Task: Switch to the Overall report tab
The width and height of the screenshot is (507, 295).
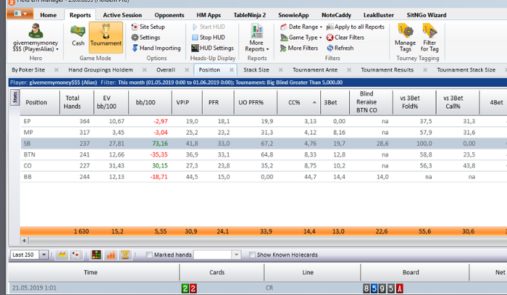Action: point(166,70)
